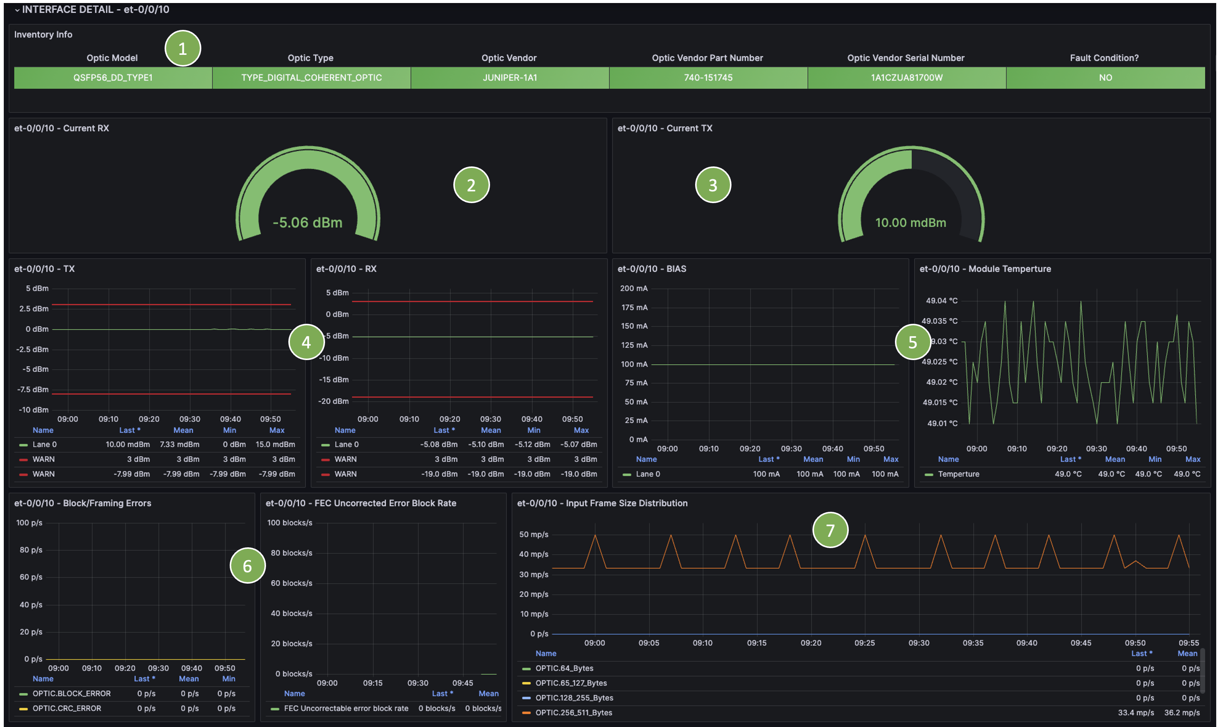Screen dimensions: 1220x727
Task: Click the numbered annotation circle 1
Action: 183,48
